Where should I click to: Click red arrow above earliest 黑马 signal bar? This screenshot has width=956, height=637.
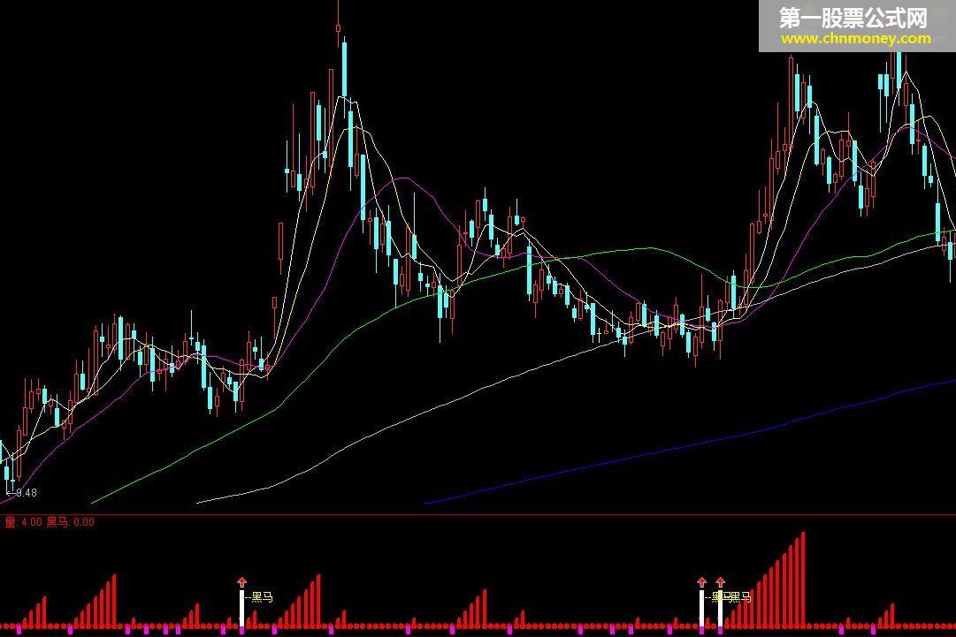point(242,581)
